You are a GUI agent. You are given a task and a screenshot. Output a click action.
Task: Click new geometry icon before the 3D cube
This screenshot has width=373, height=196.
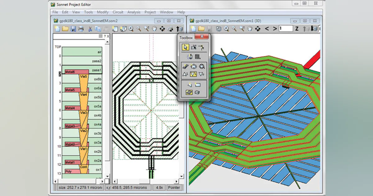pos(115,29)
